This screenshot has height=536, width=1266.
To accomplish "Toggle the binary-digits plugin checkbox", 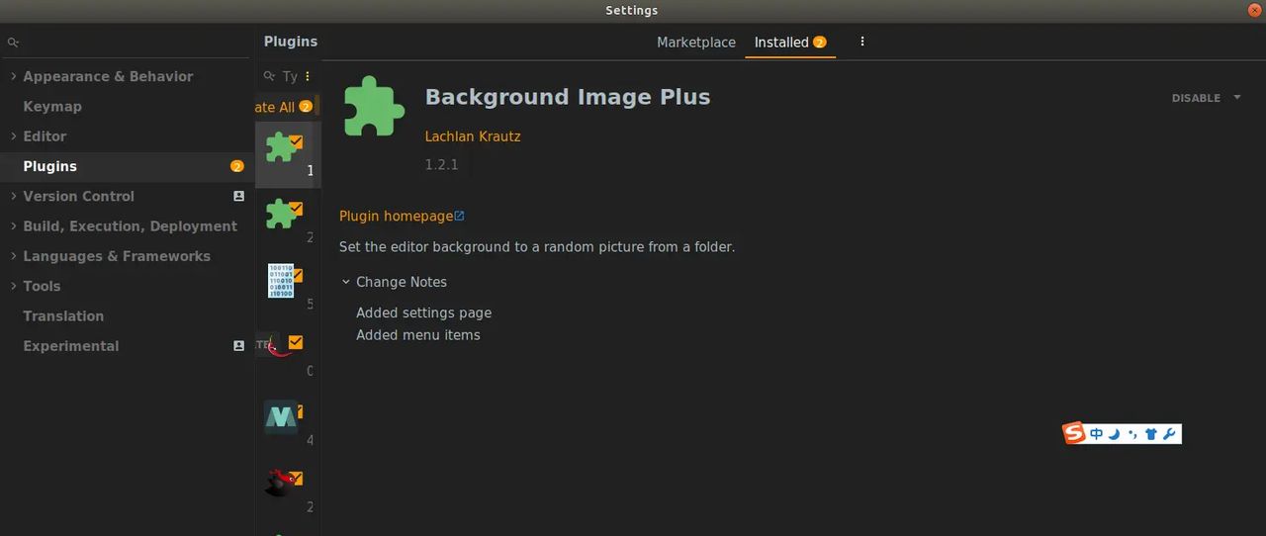I will click(x=296, y=275).
